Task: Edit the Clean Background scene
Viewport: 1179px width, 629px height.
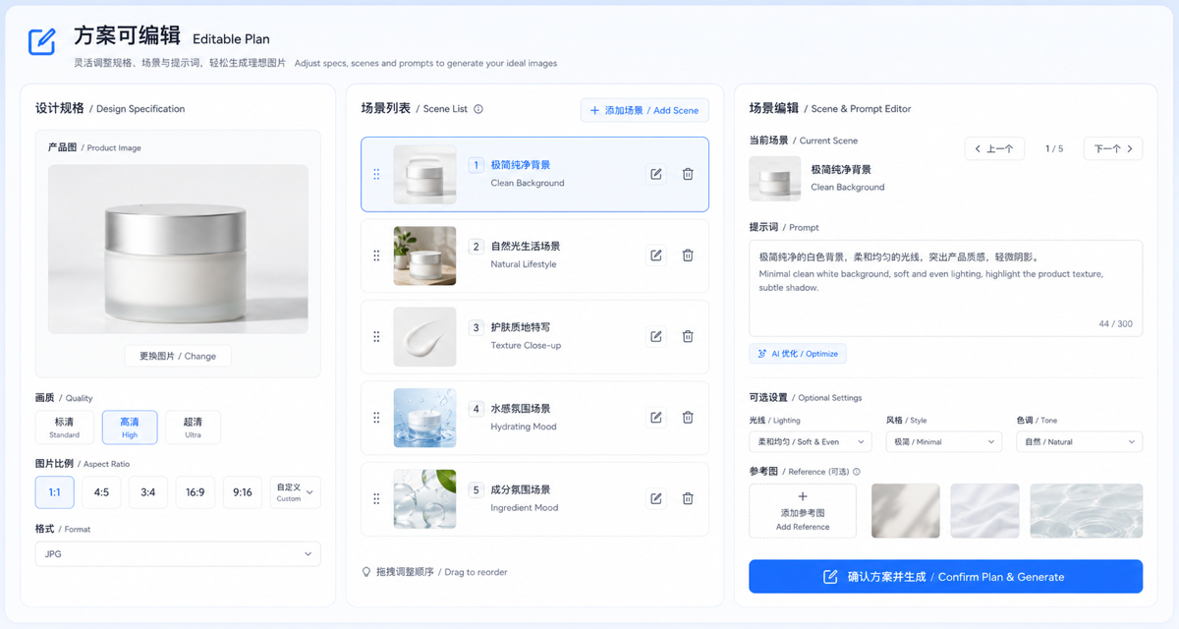Action: (655, 174)
